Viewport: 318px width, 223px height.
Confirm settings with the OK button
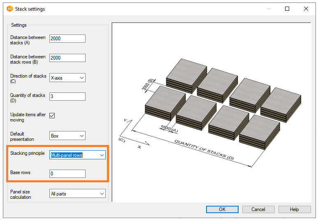(222, 209)
